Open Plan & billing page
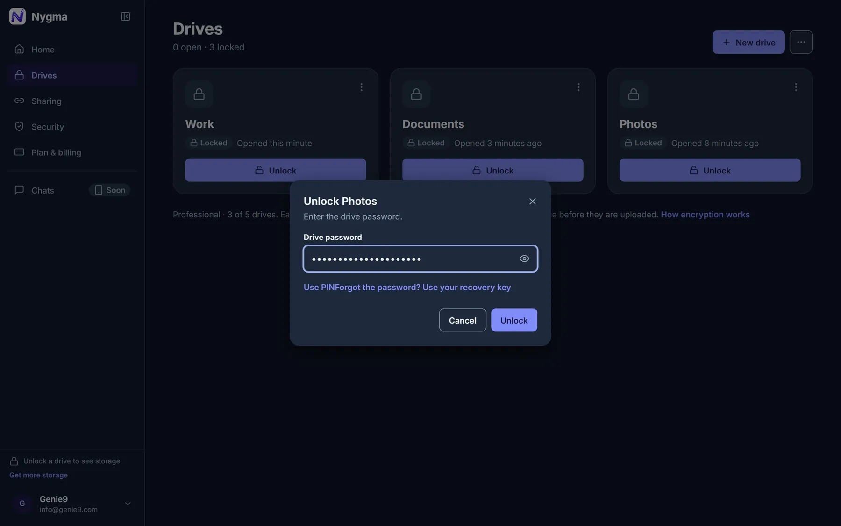841x526 pixels. (x=72, y=152)
